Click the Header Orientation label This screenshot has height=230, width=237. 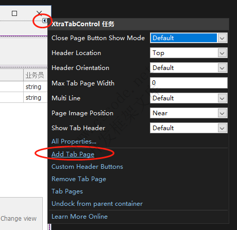[80, 68]
